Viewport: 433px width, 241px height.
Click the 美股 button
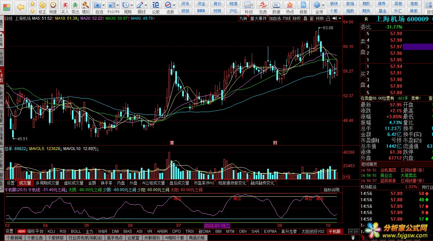[414, 11]
